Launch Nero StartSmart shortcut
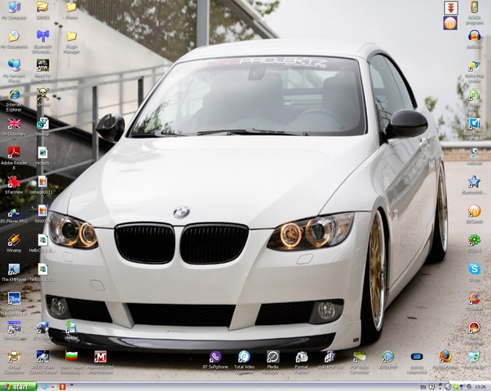 pyautogui.click(x=474, y=332)
